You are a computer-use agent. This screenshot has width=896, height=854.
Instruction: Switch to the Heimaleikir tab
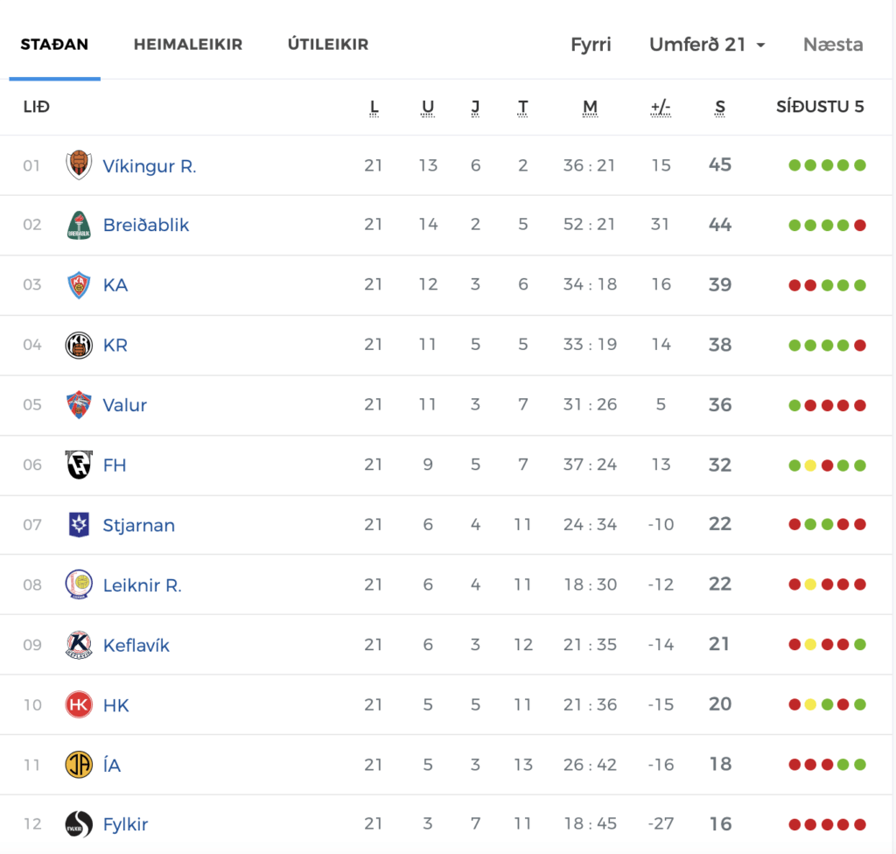188,45
